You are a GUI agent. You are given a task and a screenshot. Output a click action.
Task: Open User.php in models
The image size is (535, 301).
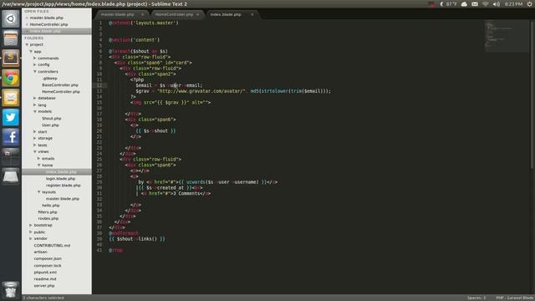click(x=50, y=125)
